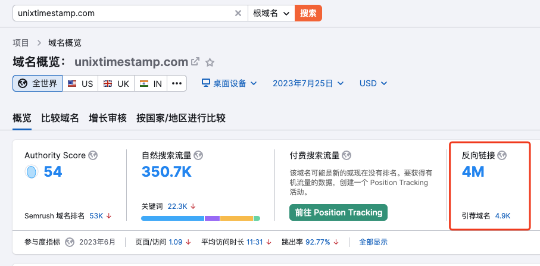
Task: Star the domain as a favorite
Action: (x=210, y=62)
